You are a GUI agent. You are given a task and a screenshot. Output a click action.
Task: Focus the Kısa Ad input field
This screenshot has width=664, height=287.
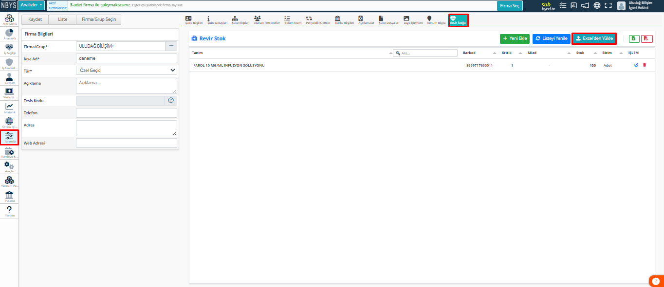[x=127, y=58]
